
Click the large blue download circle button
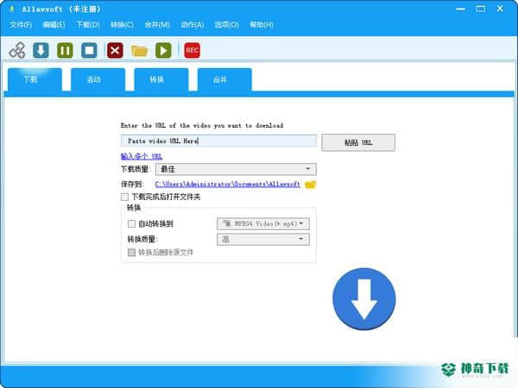point(364,299)
